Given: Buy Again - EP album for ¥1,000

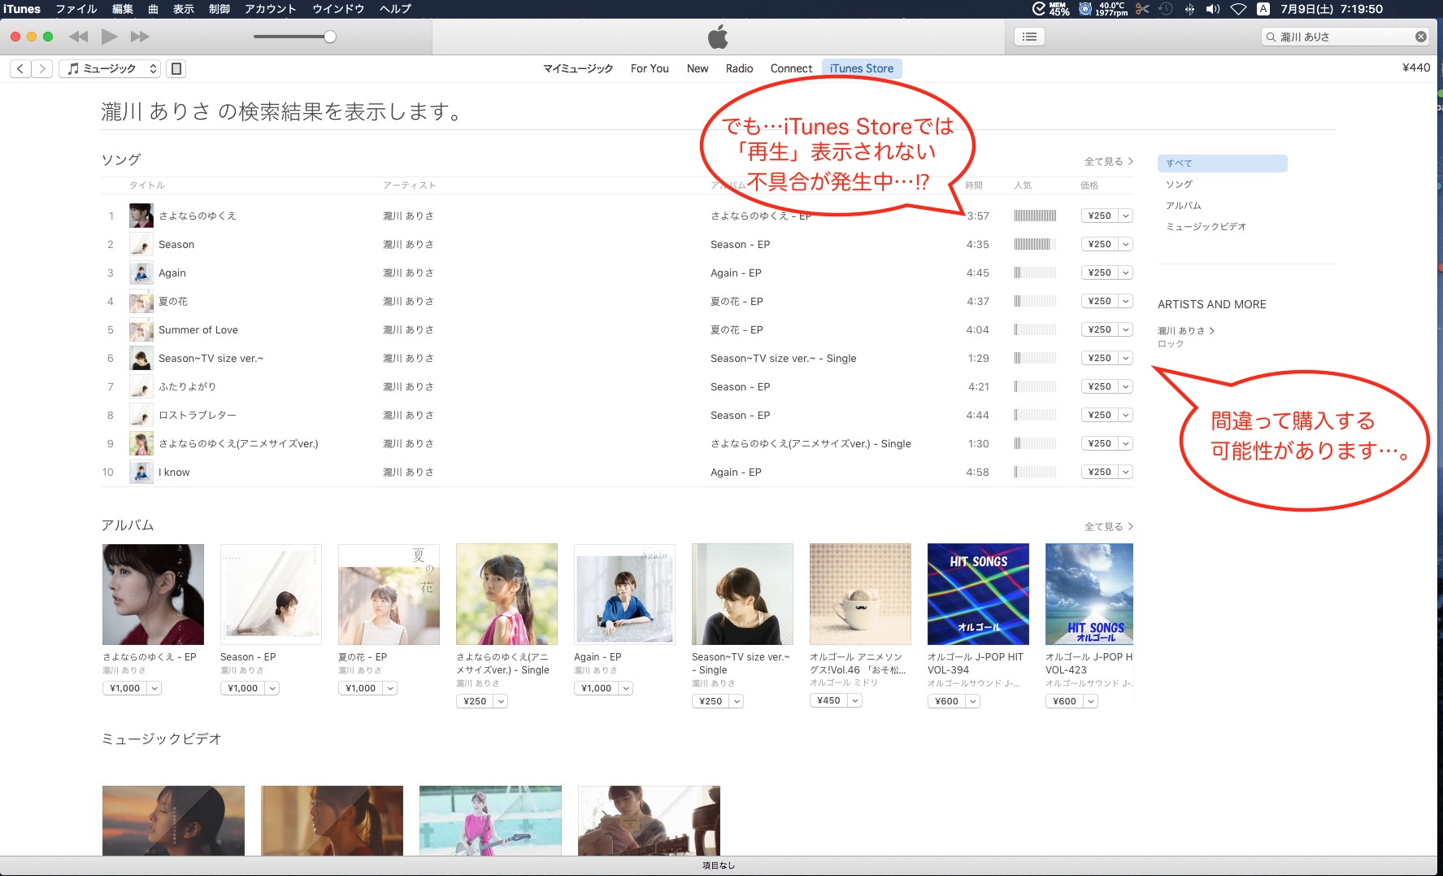Looking at the screenshot, I should [596, 688].
